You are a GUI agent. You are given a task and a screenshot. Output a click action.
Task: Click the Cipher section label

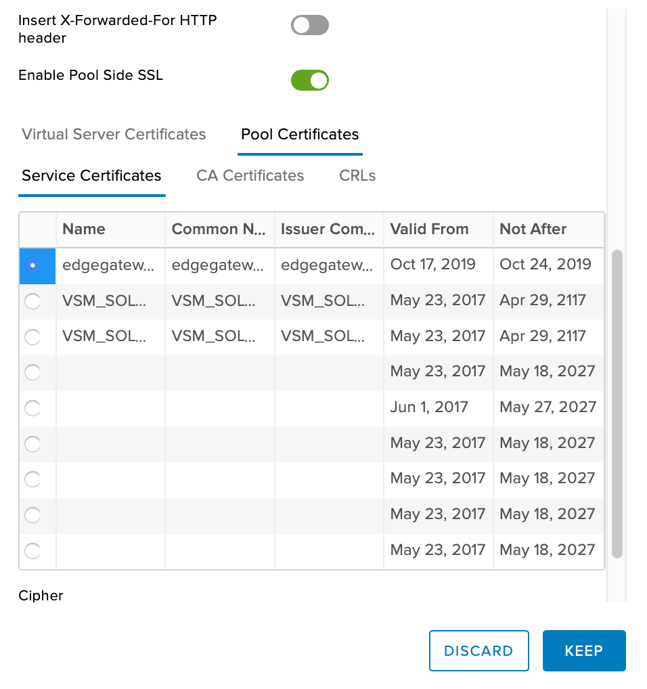tap(41, 596)
